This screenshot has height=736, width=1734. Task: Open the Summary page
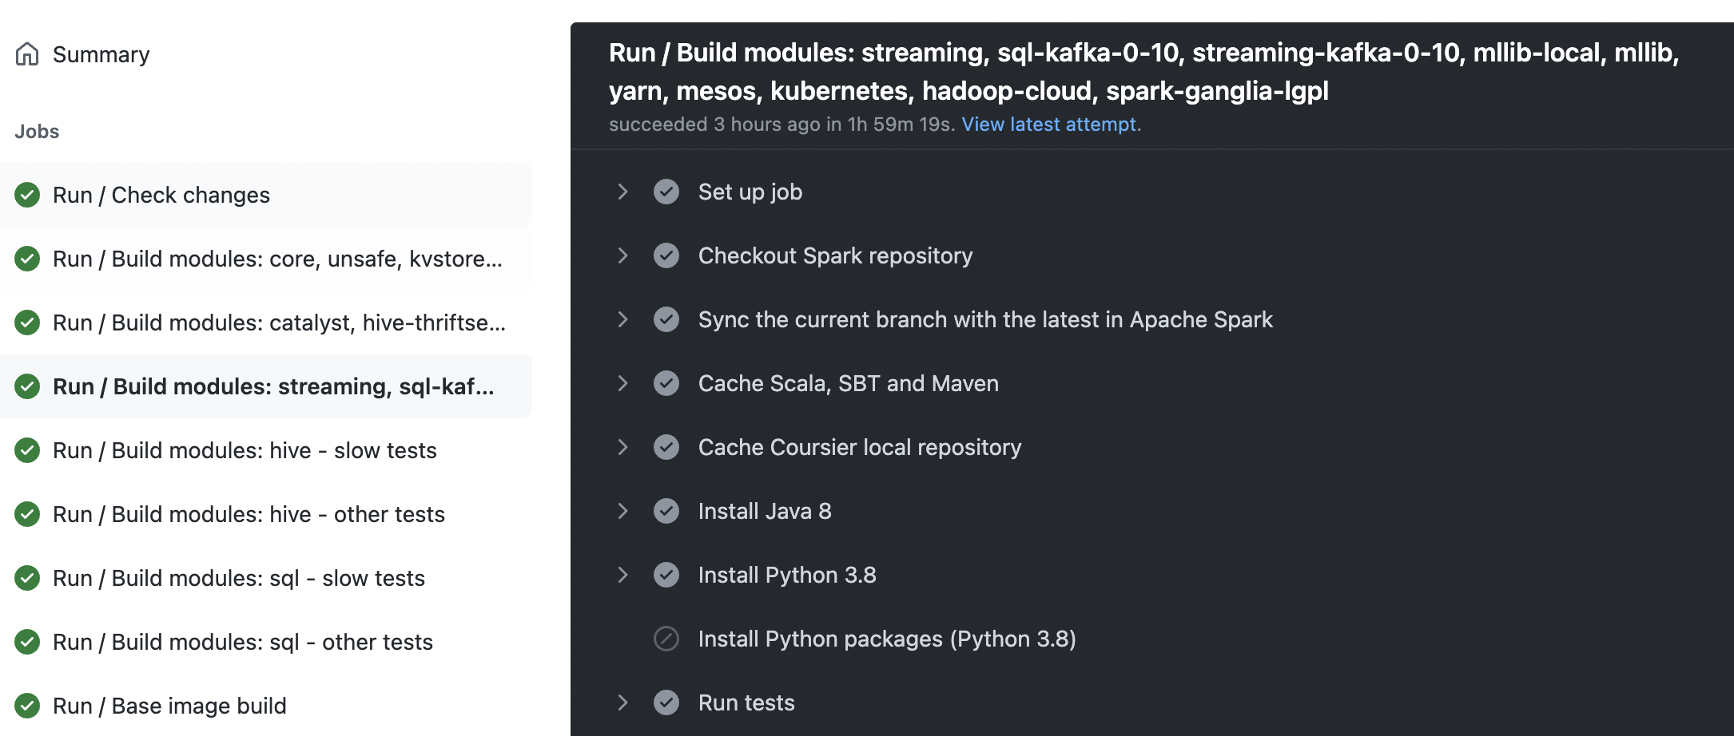[101, 54]
